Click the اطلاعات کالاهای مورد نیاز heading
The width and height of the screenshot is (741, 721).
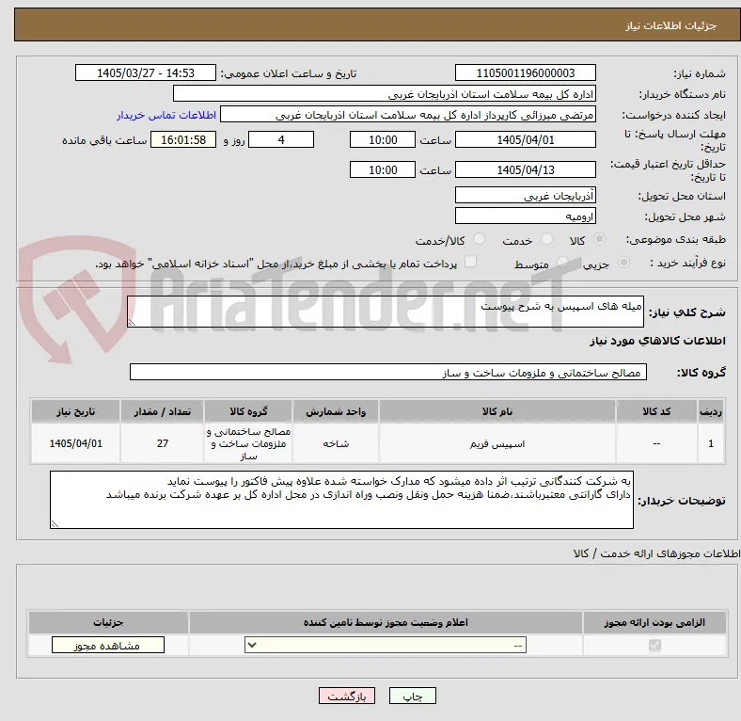click(x=657, y=341)
